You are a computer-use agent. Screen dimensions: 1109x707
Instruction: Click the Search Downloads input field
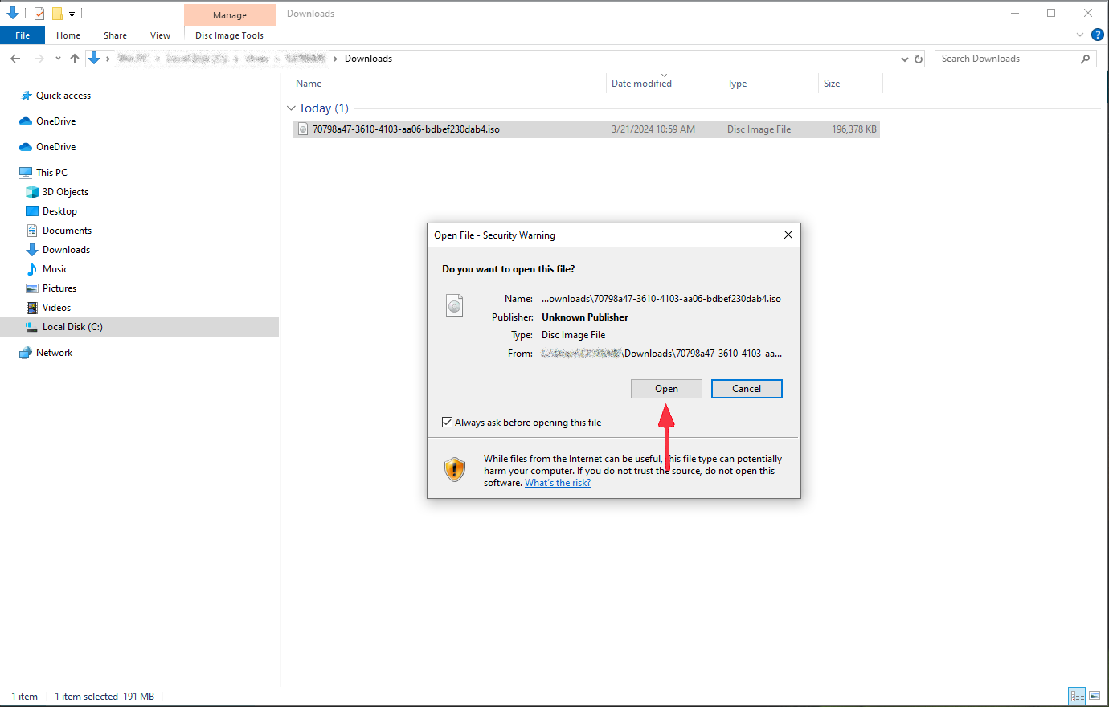pyautogui.click(x=1009, y=59)
